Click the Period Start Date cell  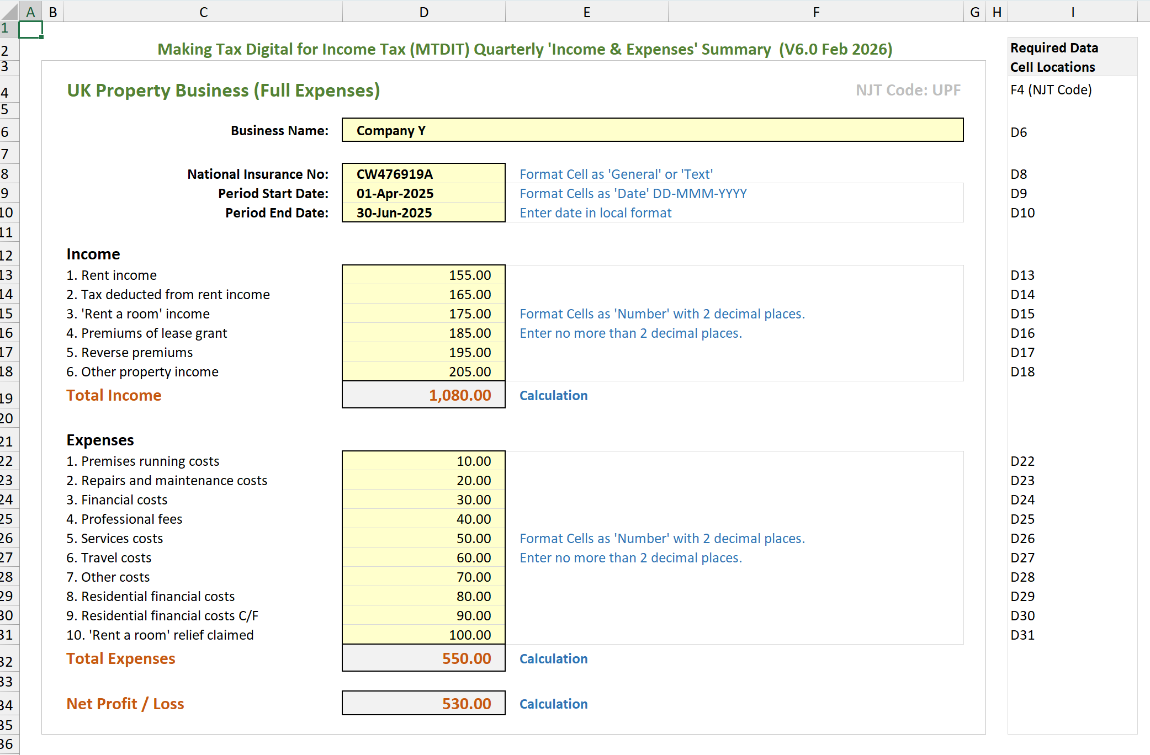423,193
